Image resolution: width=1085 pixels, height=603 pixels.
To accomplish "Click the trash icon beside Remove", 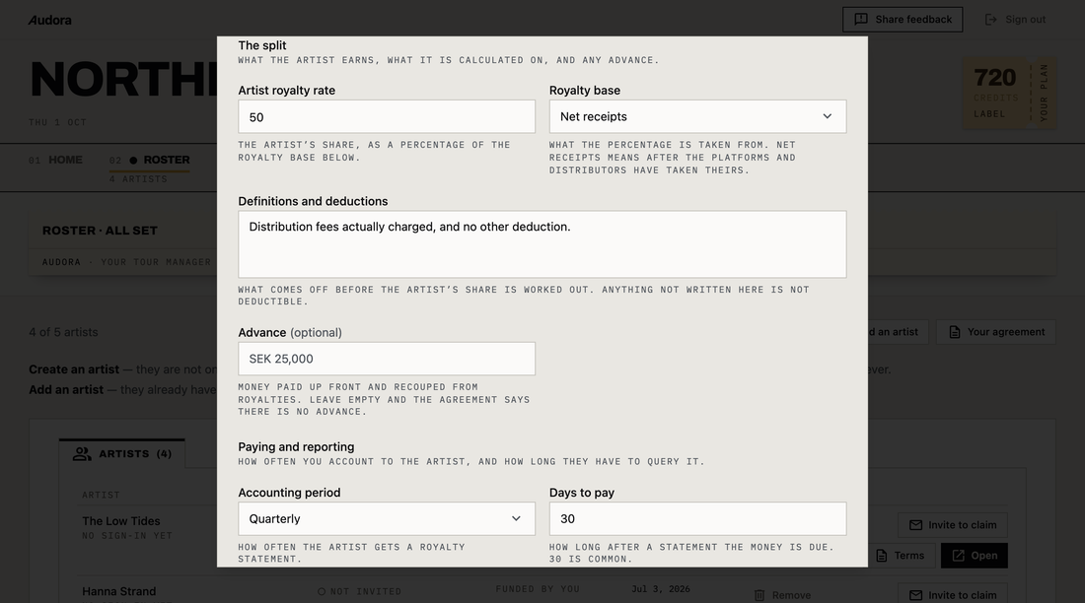I will (759, 595).
